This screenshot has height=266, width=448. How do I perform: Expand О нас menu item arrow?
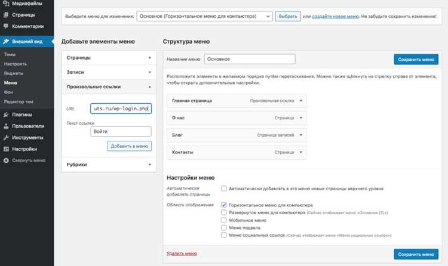pyautogui.click(x=301, y=118)
